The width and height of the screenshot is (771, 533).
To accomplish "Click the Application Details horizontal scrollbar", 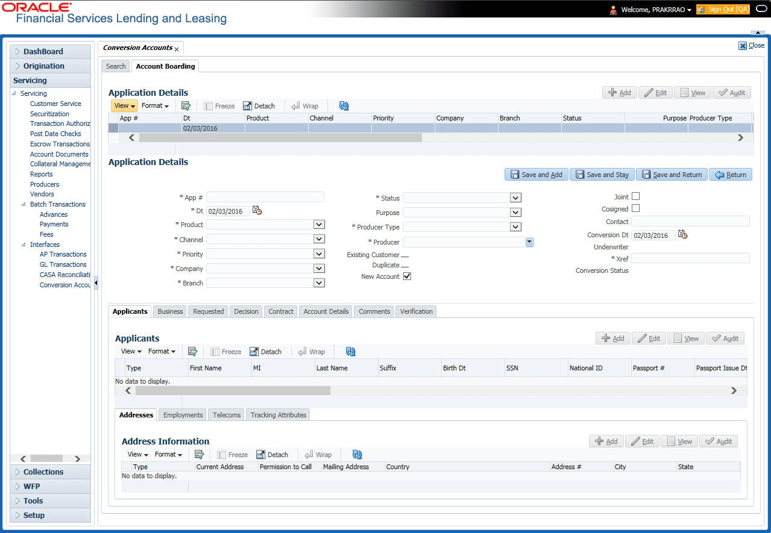I will pos(280,137).
